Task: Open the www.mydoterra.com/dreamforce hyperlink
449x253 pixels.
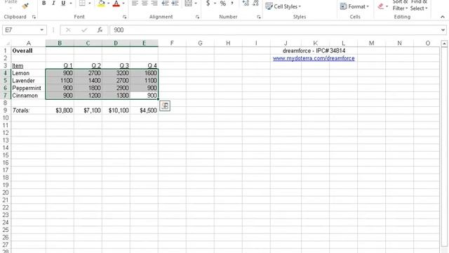Action: click(314, 58)
